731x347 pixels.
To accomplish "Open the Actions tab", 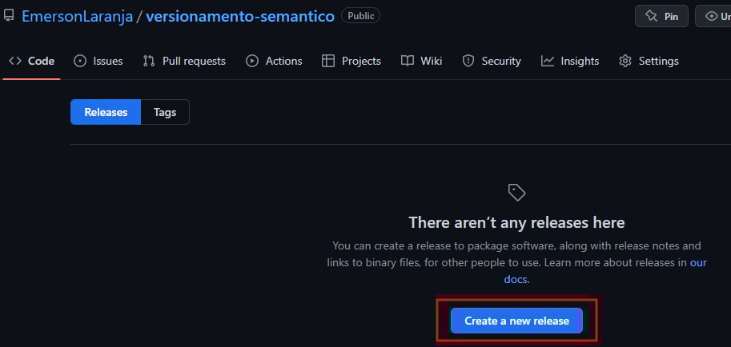I will pyautogui.click(x=274, y=61).
